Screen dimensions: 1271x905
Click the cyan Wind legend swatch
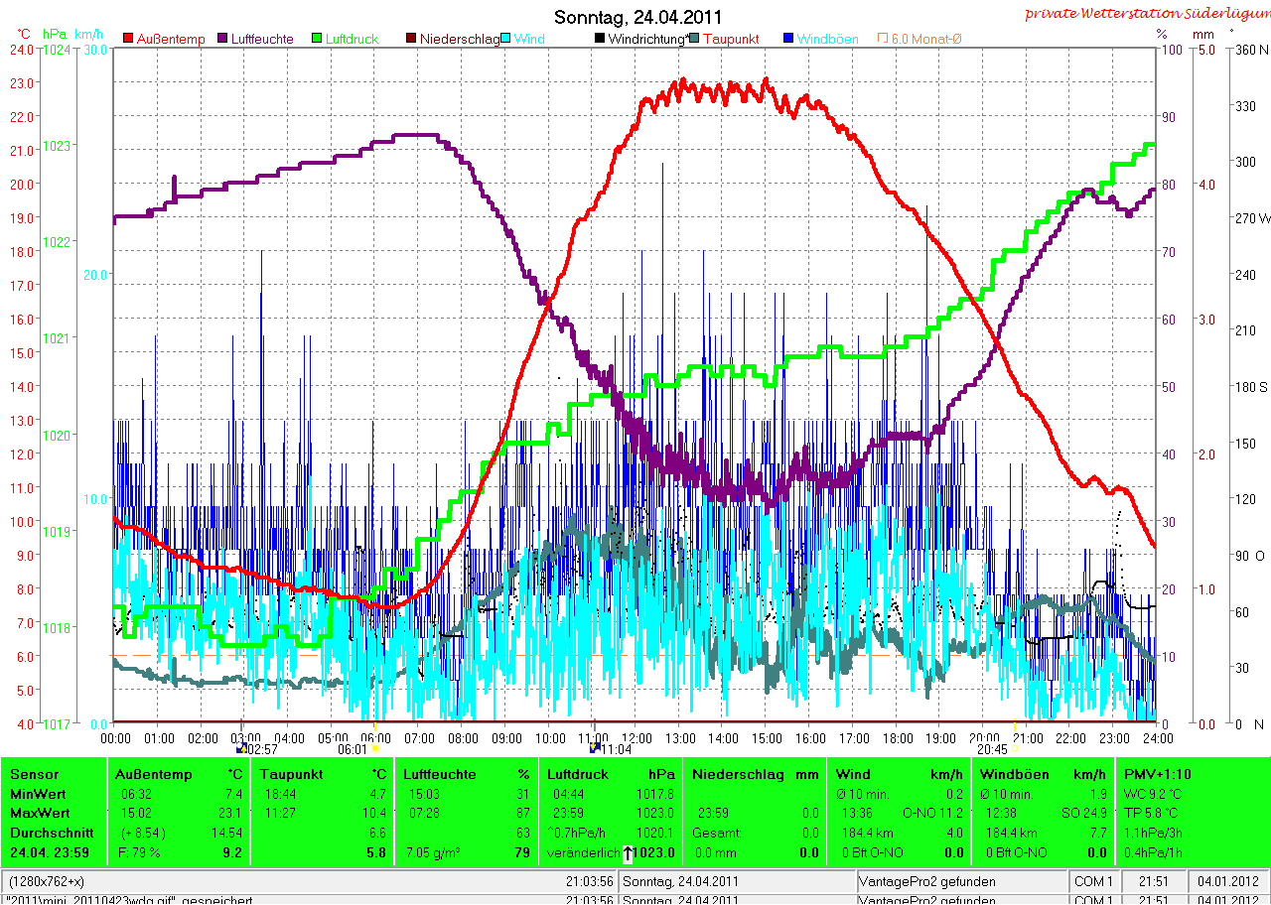pyautogui.click(x=505, y=39)
